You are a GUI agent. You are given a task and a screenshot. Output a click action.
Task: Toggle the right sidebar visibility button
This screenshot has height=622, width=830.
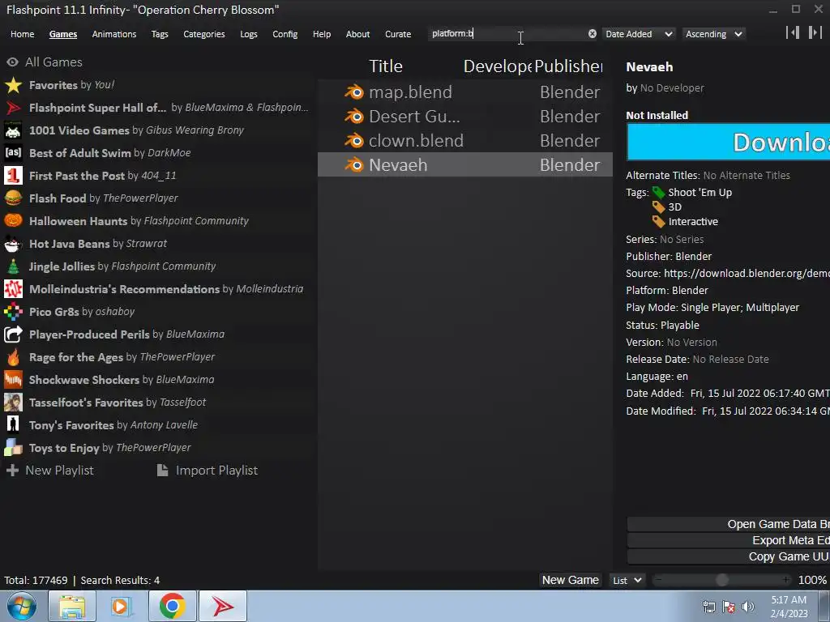(x=815, y=32)
